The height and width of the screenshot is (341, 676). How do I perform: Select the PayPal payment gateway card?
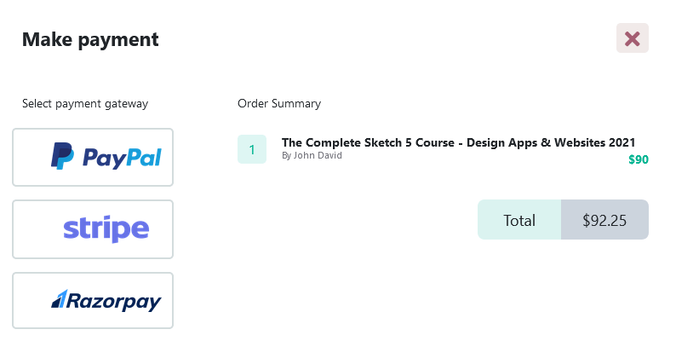pos(93,157)
